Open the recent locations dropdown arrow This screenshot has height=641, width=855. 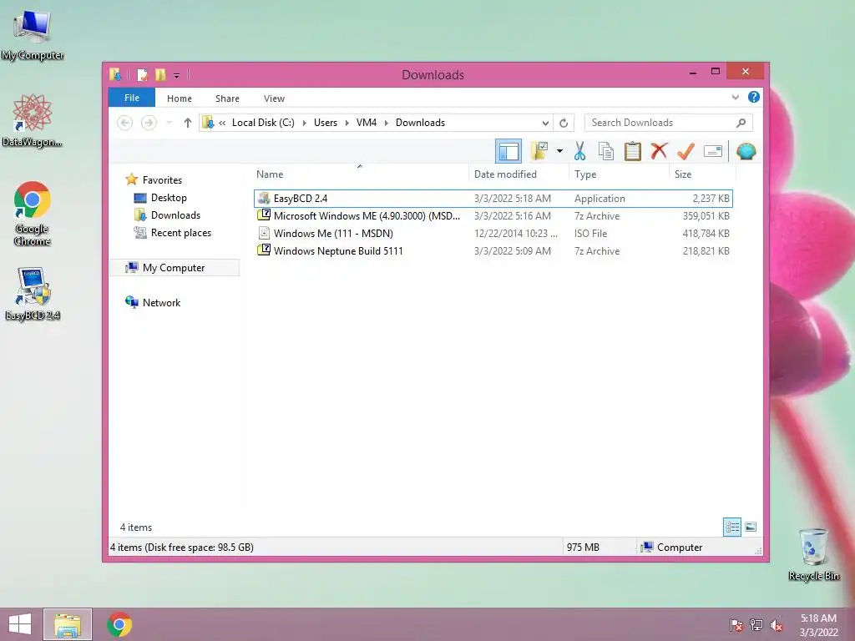coord(169,123)
